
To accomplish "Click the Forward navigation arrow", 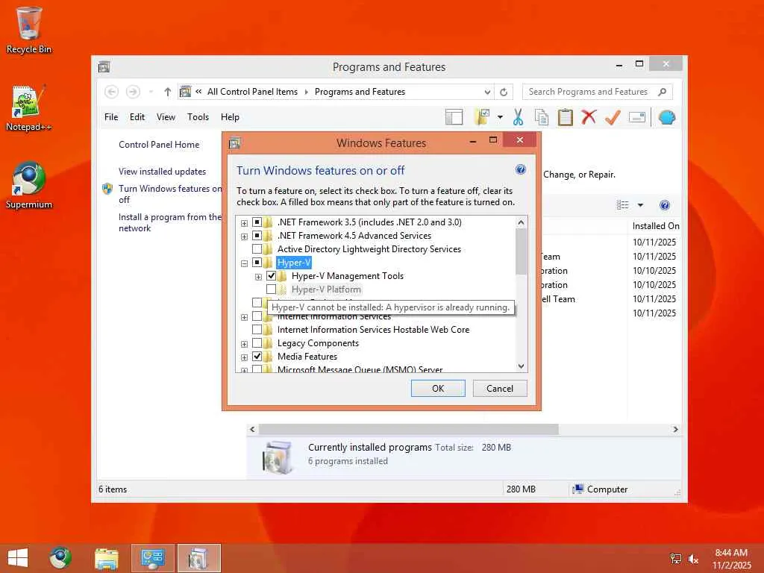I will pyautogui.click(x=133, y=92).
